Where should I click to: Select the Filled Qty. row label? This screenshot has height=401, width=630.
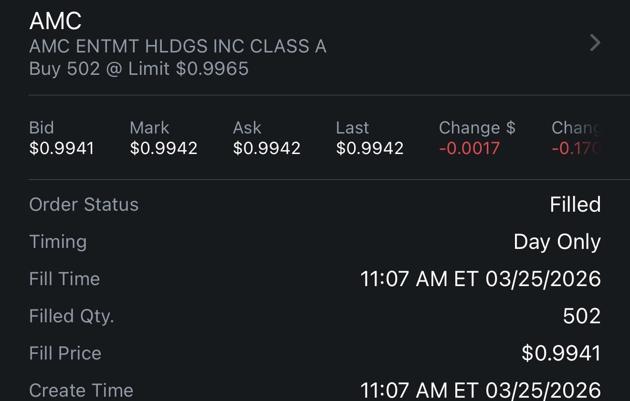pyautogui.click(x=72, y=316)
